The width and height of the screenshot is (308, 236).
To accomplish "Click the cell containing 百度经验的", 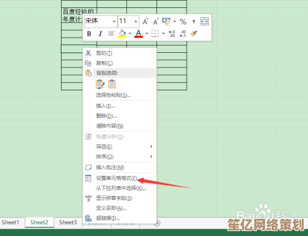I will tap(79, 15).
